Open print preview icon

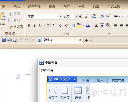coord(15,40)
